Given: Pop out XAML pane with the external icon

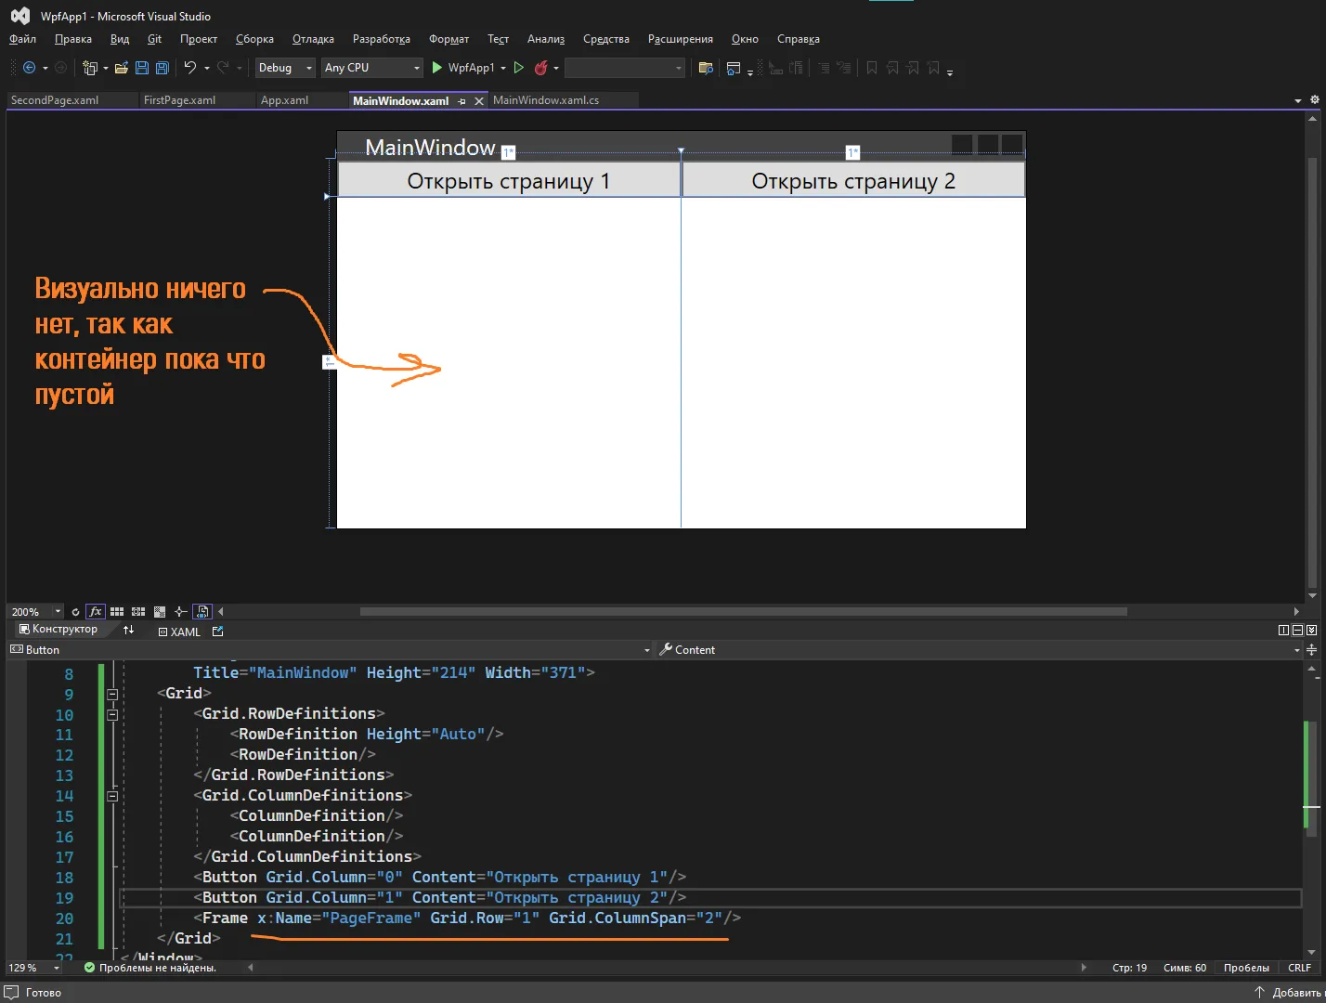Looking at the screenshot, I should tap(218, 631).
